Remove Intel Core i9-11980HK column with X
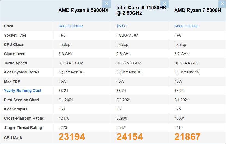 tap(164, 4)
